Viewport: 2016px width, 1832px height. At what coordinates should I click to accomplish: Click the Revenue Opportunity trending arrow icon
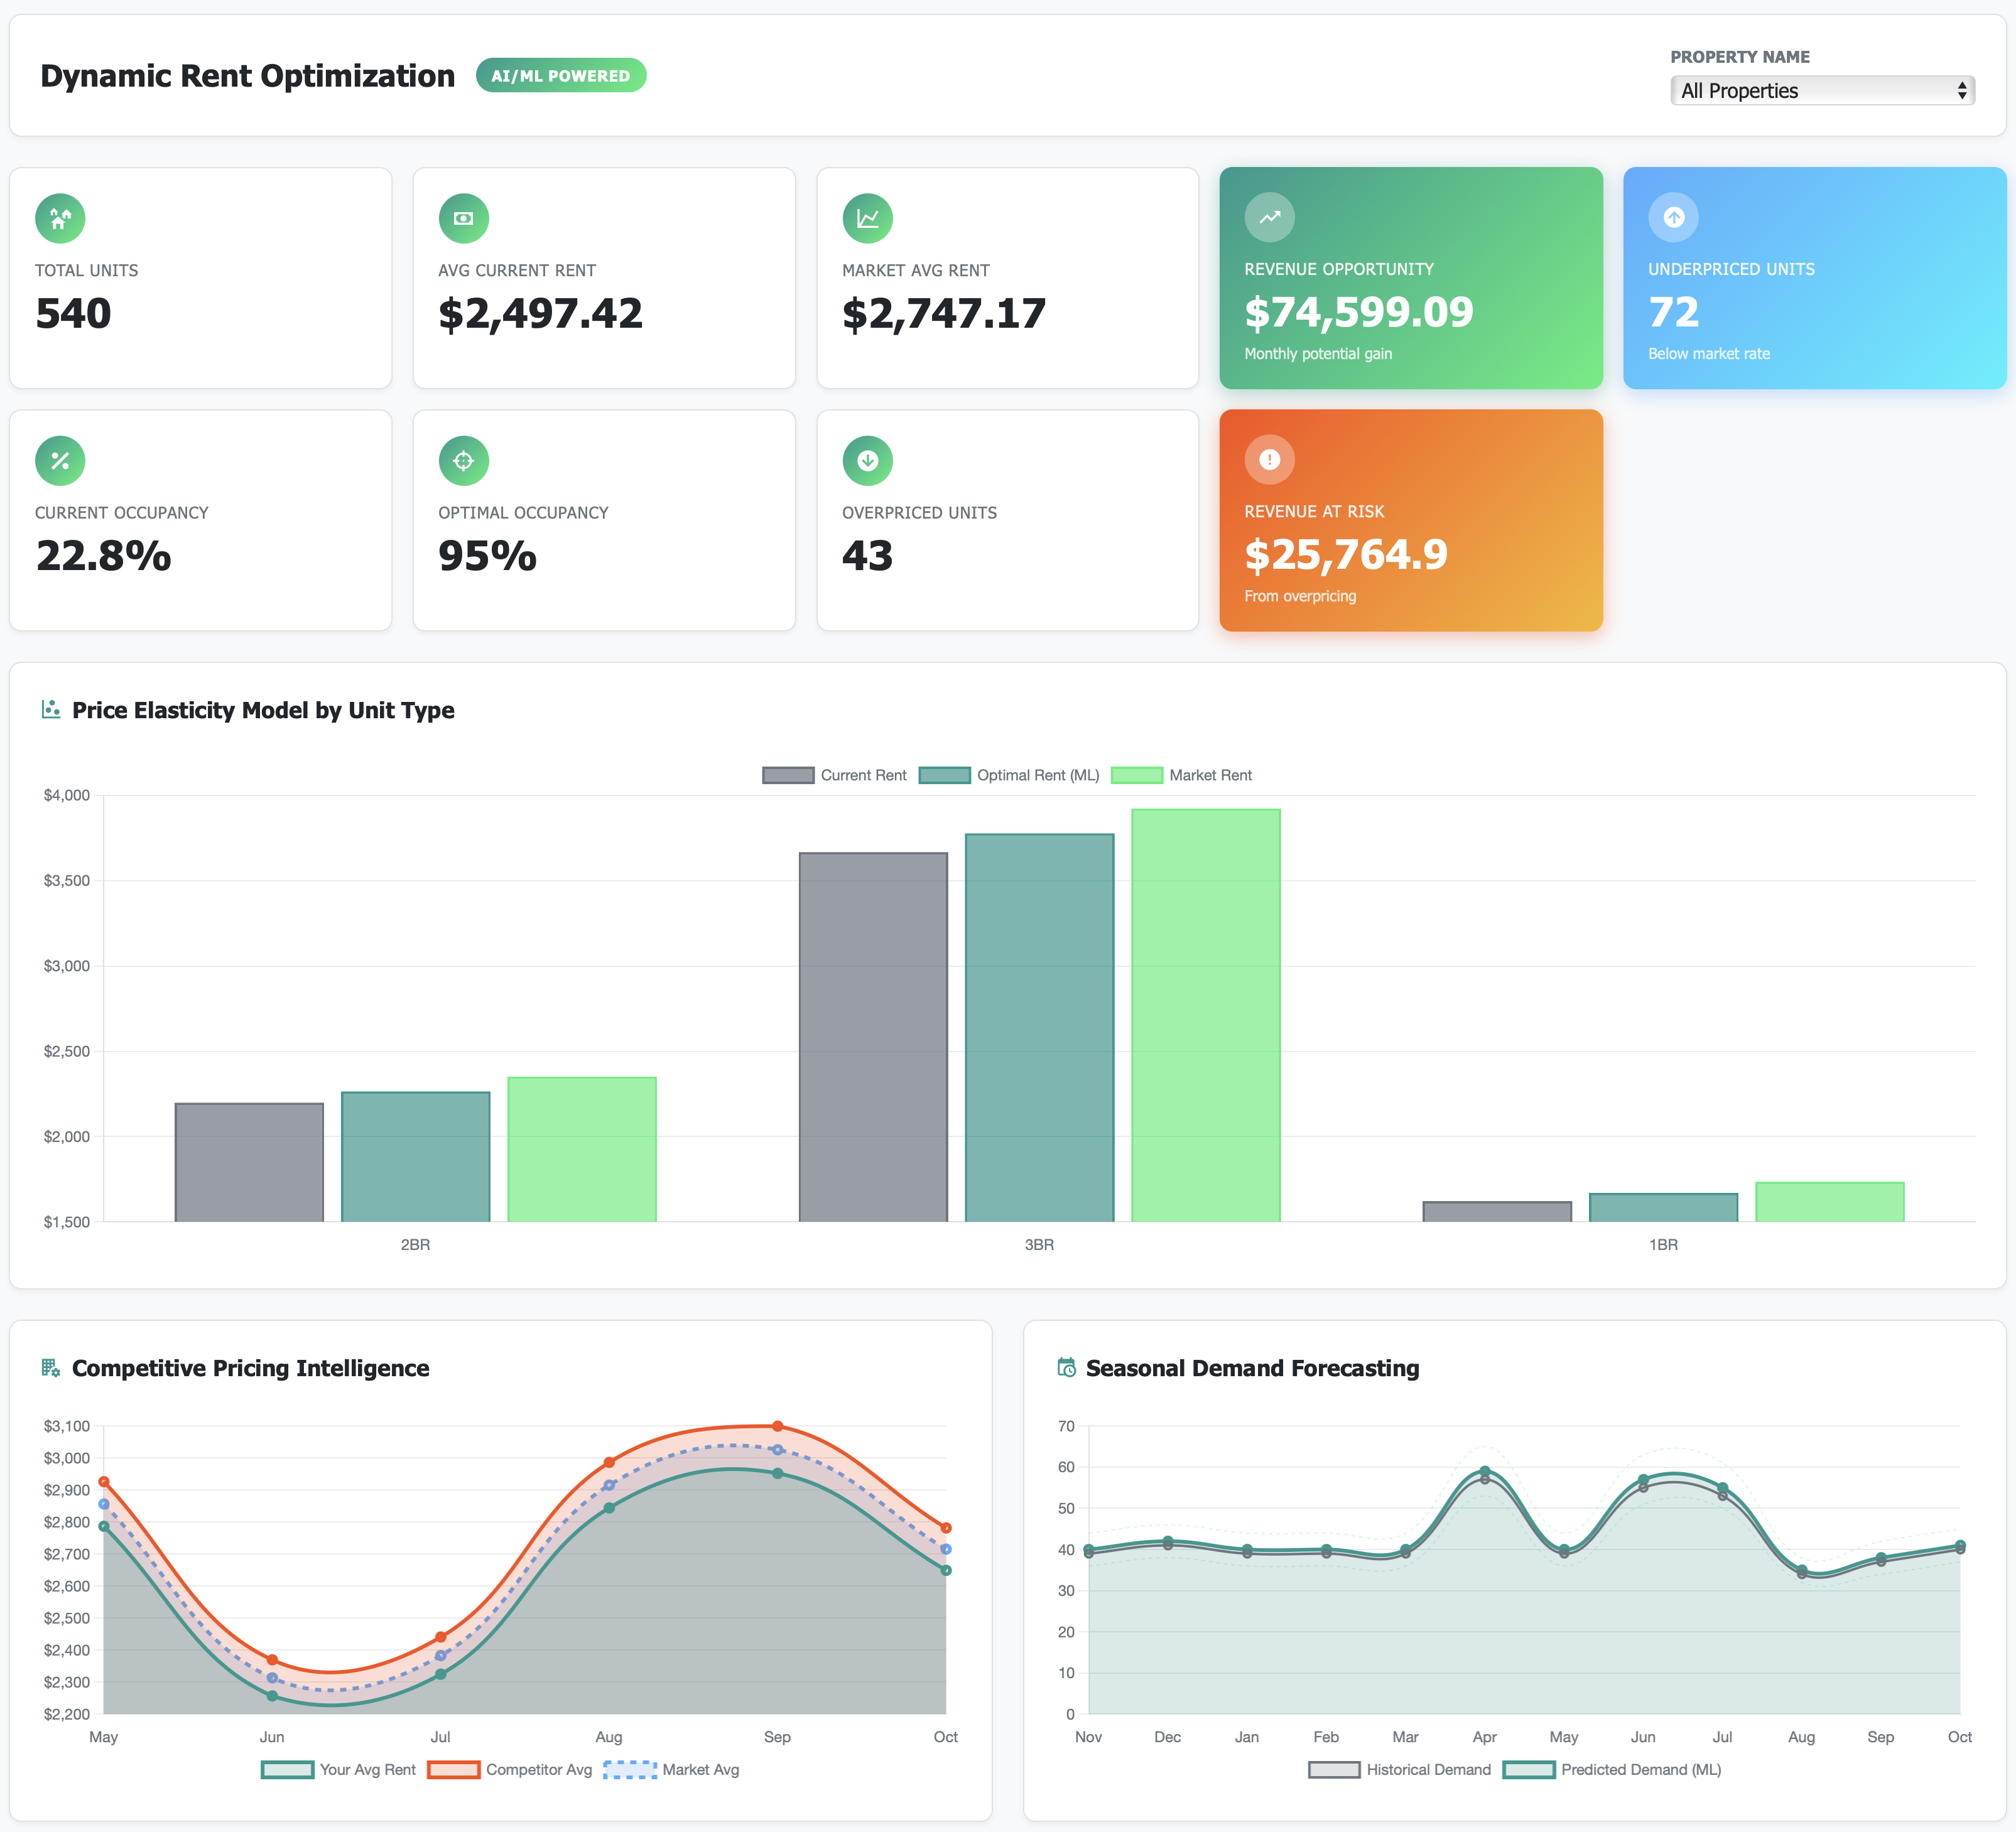point(1269,217)
